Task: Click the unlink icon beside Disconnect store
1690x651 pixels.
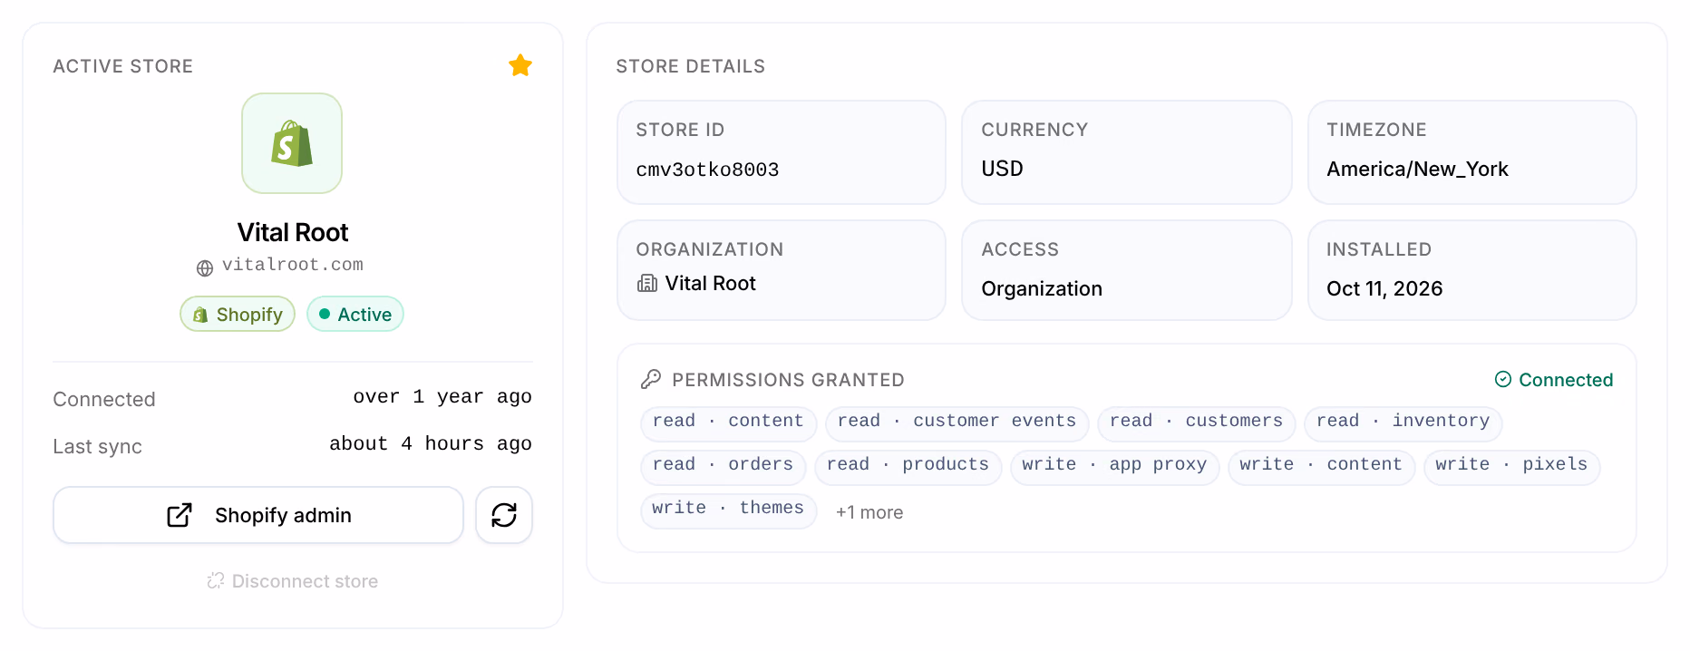Action: pyautogui.click(x=216, y=580)
